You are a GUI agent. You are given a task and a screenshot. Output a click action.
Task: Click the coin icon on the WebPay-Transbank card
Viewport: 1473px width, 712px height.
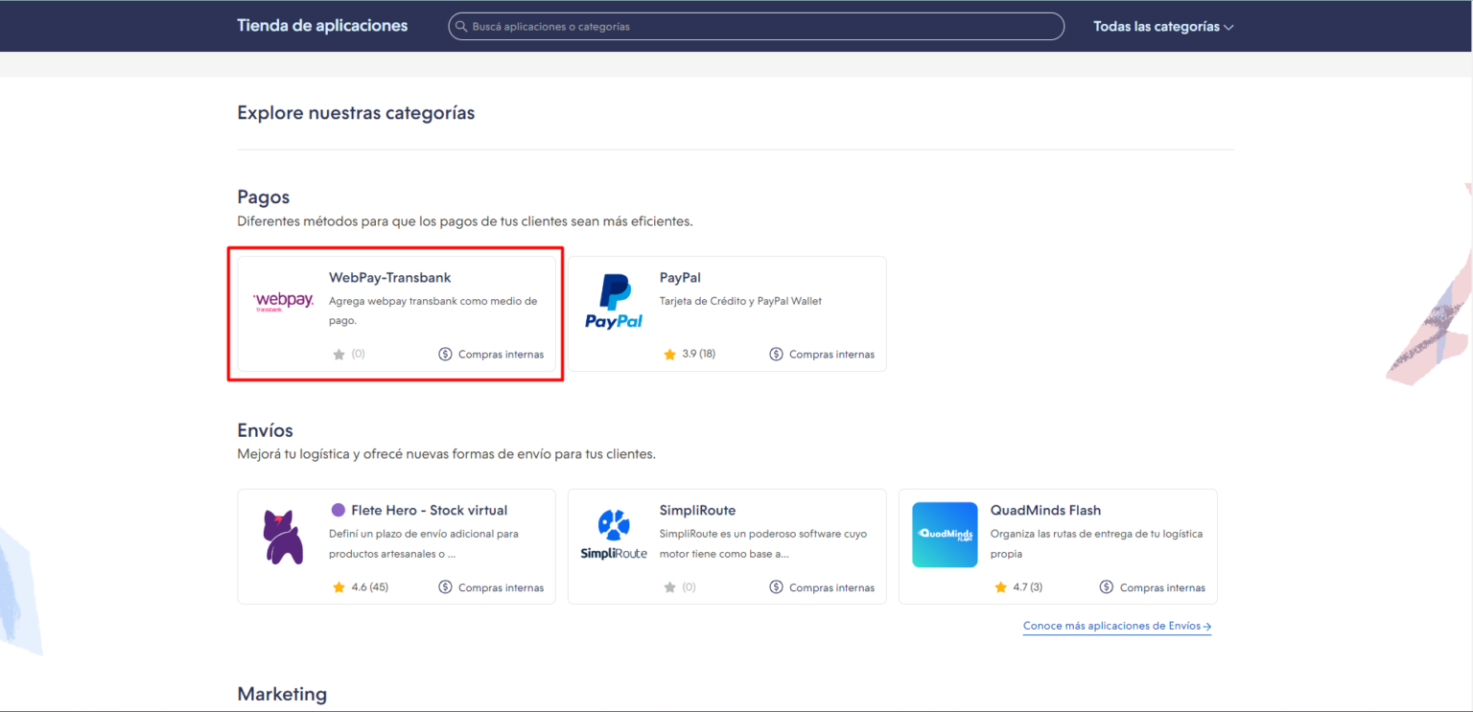coord(444,354)
